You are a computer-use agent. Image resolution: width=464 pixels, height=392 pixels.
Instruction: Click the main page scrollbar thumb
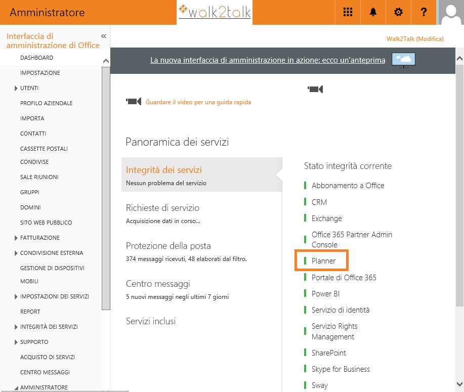(459, 186)
